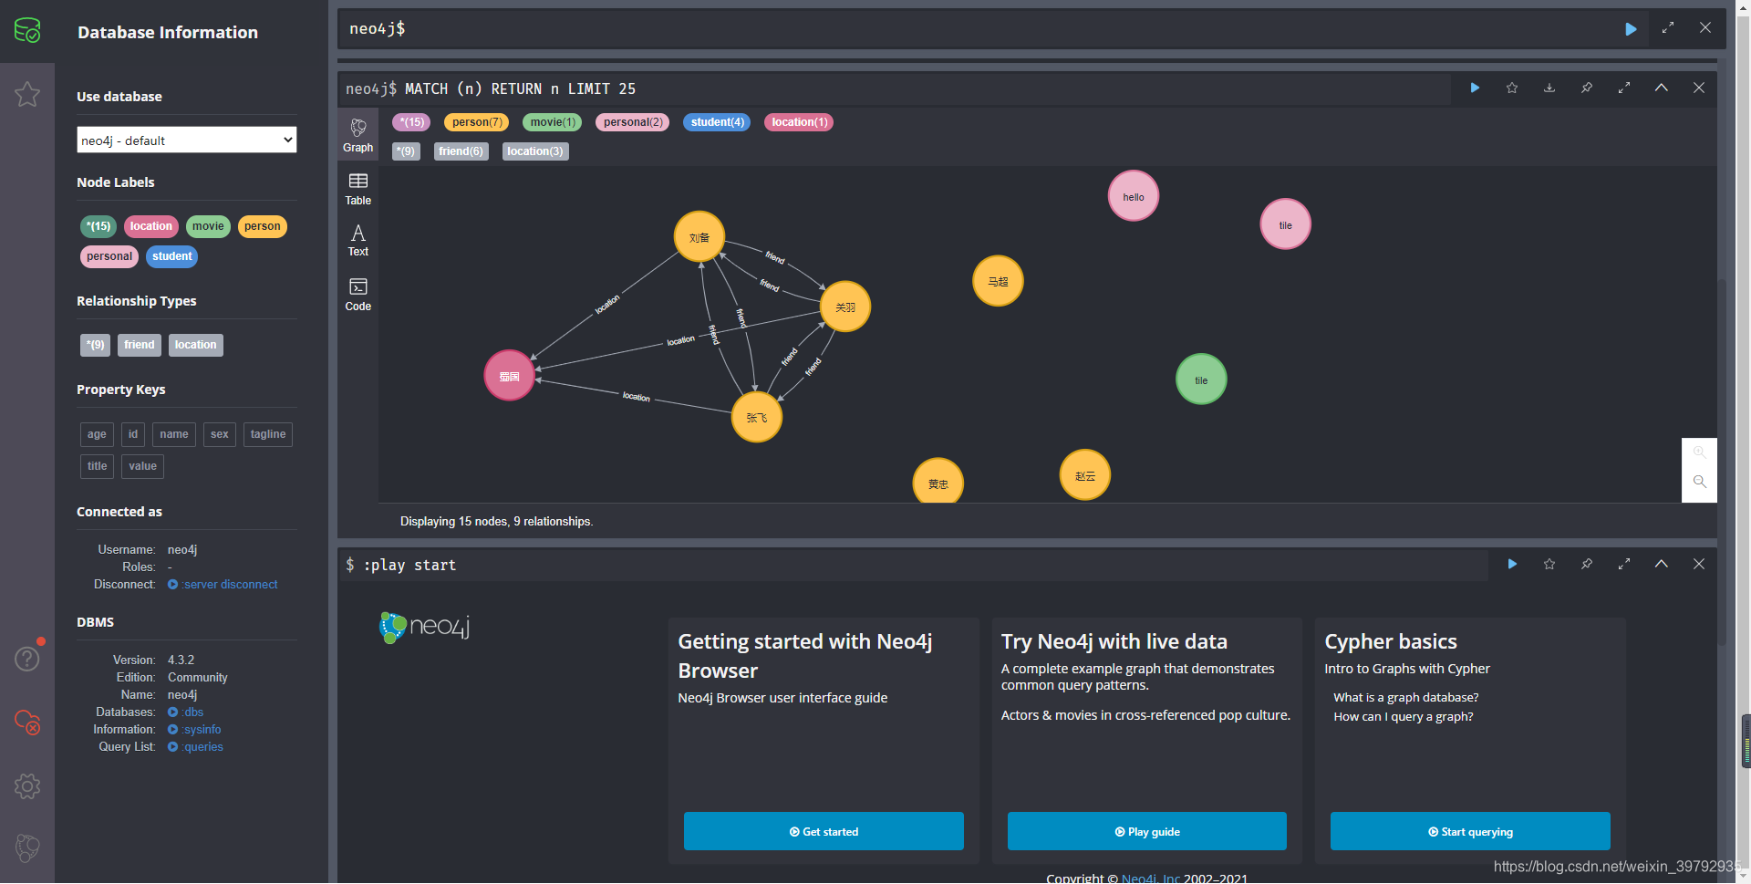Pin the MATCH query frame

click(x=1586, y=88)
